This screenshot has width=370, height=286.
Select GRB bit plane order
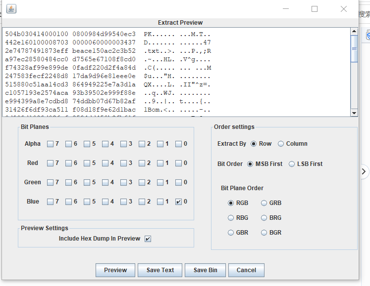pyautogui.click(x=264, y=203)
